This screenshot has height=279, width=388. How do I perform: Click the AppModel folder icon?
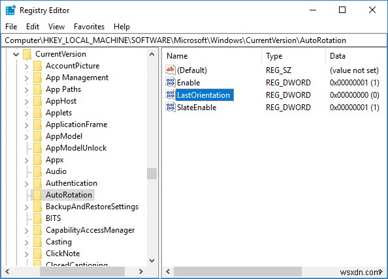(x=37, y=136)
